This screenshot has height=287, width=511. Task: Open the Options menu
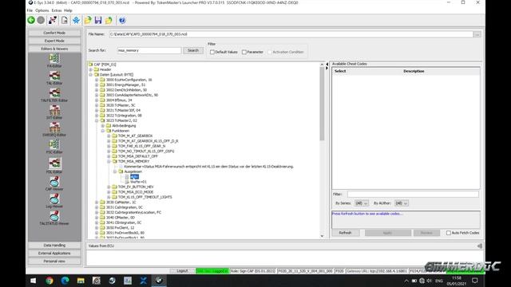coord(42,10)
